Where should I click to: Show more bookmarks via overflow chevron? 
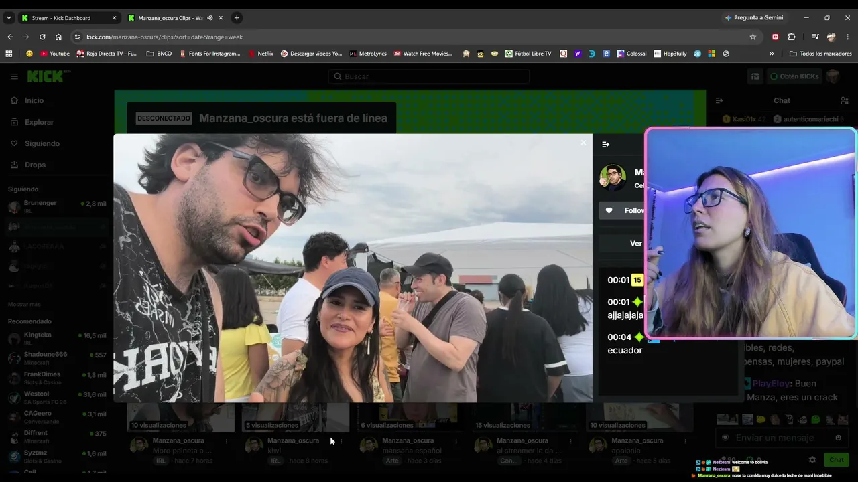coord(772,54)
